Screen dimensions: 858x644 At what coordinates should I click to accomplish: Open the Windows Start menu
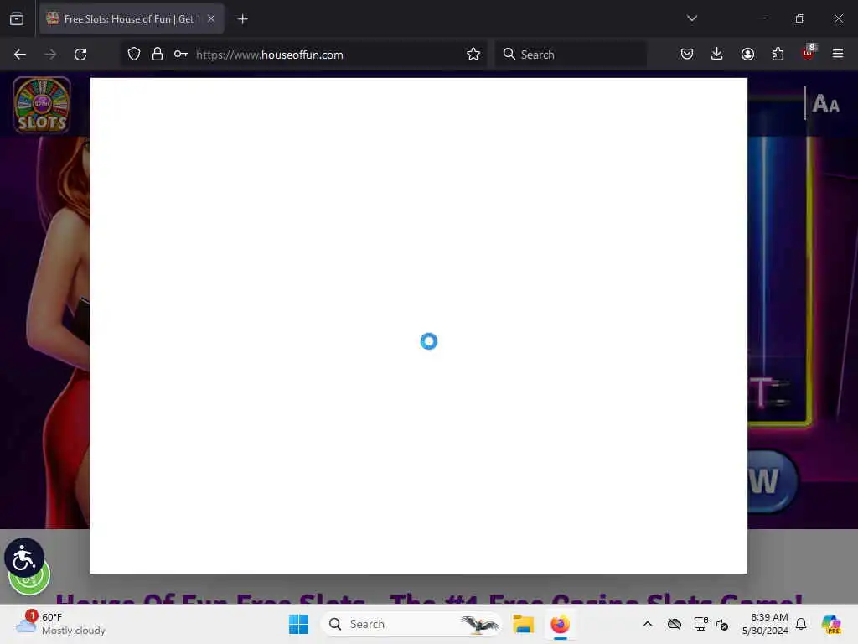click(298, 624)
